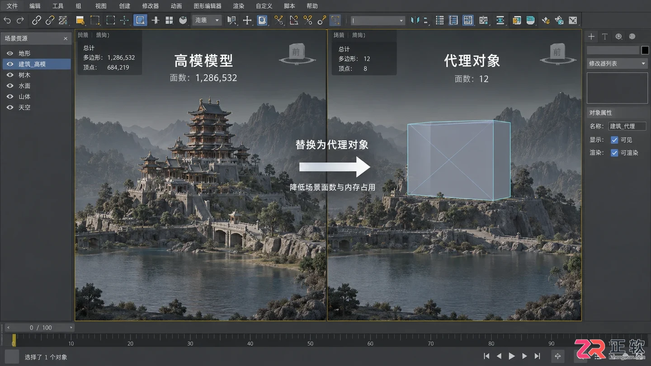
Task: Click the Render Production icon
Action: tap(559, 20)
